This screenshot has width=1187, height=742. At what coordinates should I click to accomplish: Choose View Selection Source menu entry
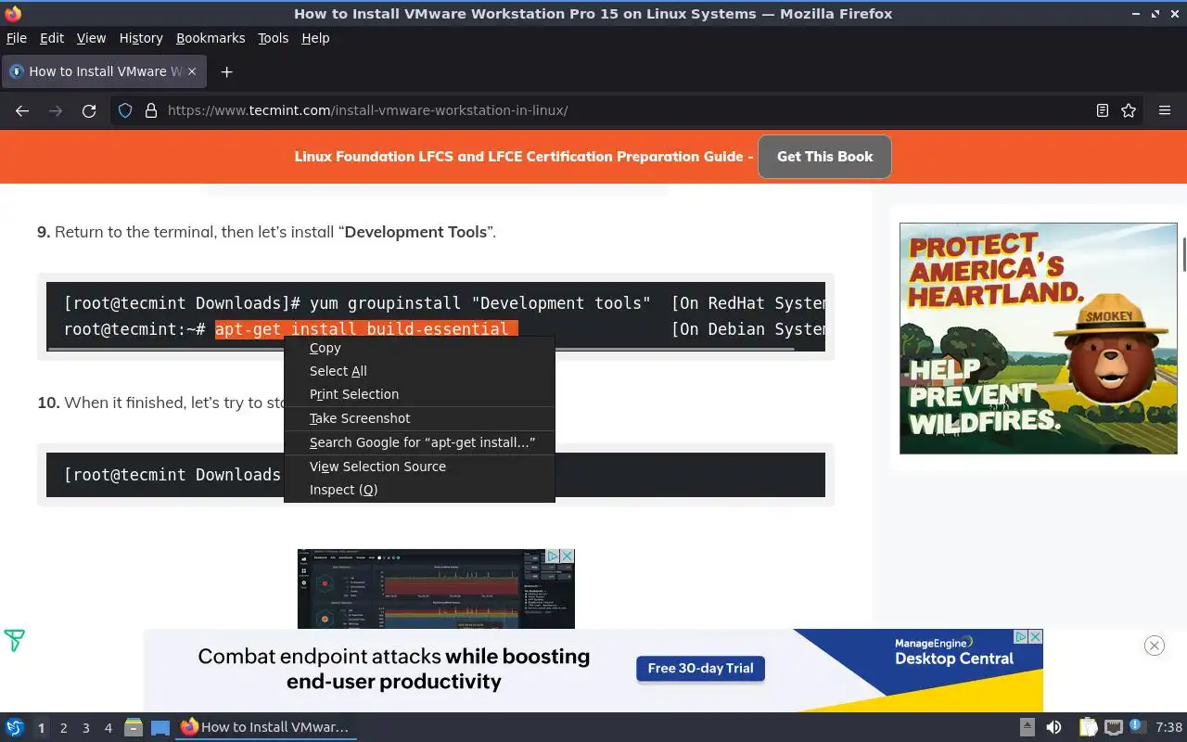tap(419, 467)
